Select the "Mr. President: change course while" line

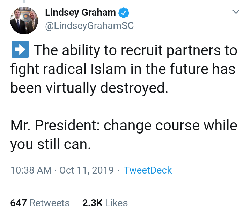124,125
